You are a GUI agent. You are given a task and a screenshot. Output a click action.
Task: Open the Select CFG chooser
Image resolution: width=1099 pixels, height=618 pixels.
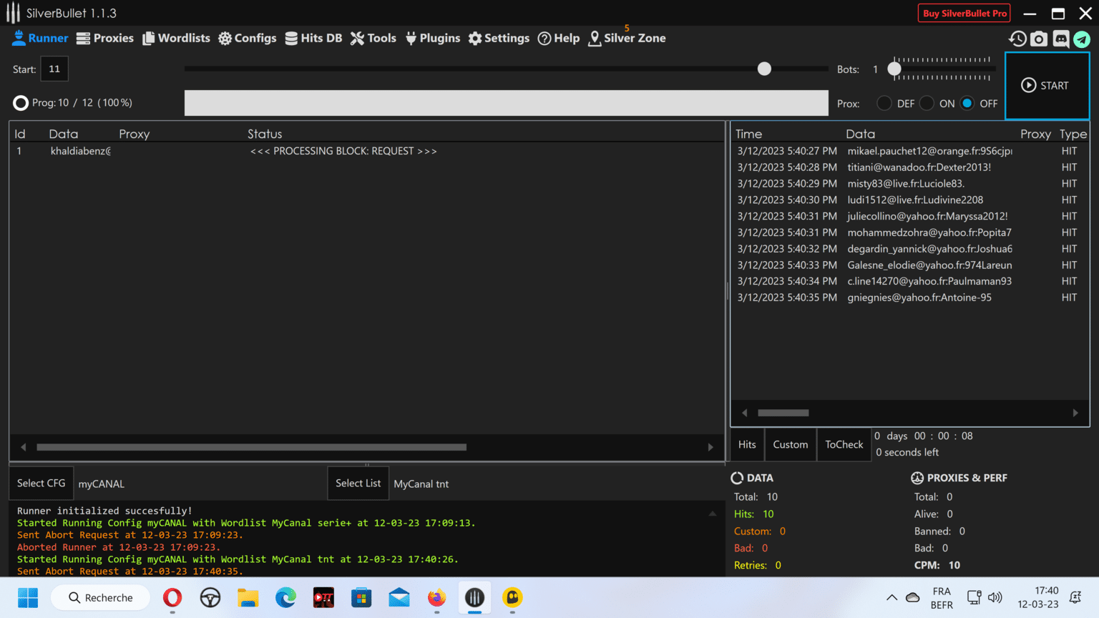41,483
